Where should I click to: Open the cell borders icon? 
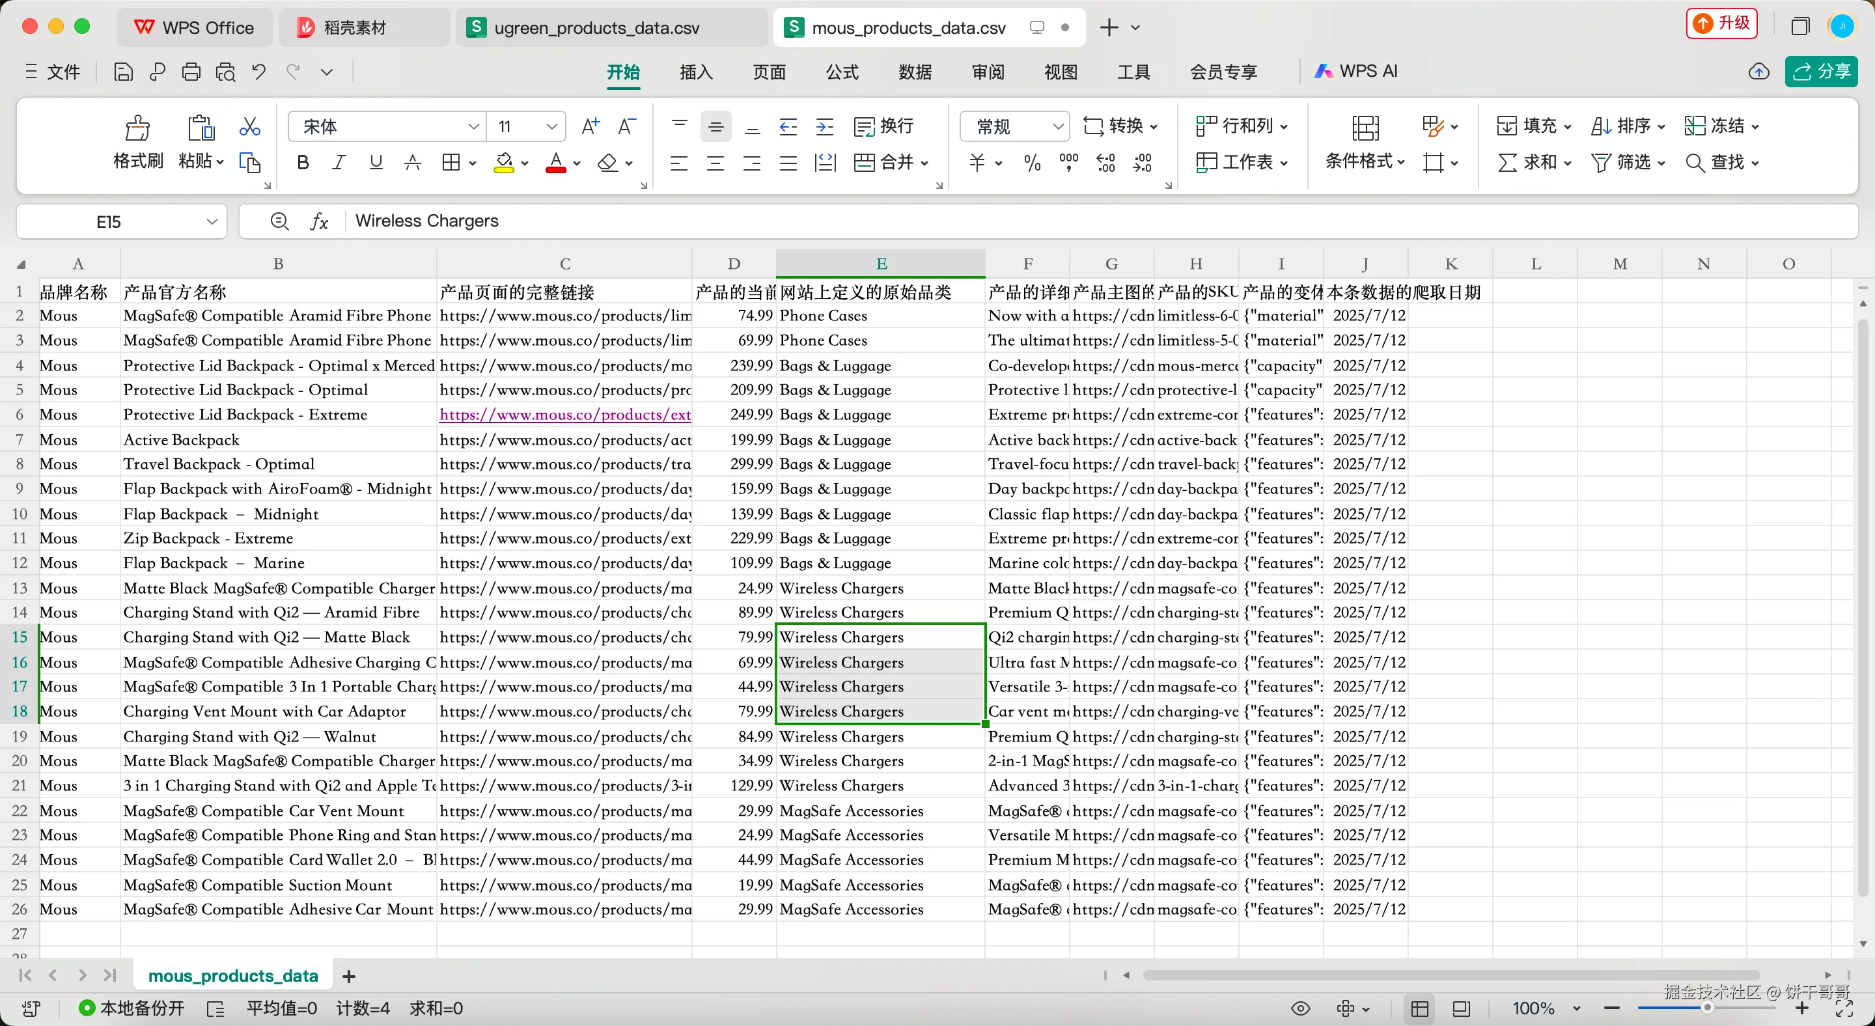[451, 163]
